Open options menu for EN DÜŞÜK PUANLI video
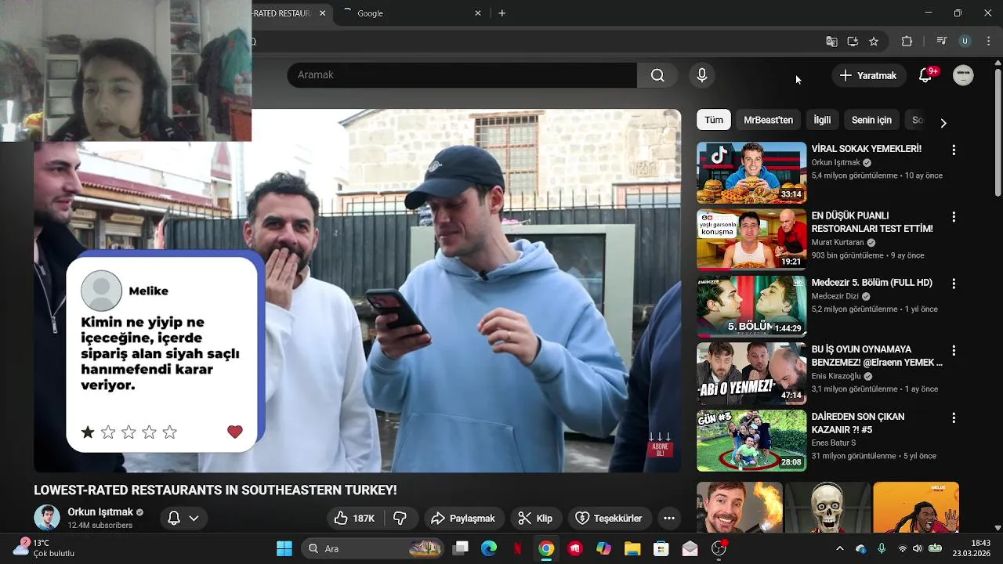The width and height of the screenshot is (1003, 564). pos(954,217)
